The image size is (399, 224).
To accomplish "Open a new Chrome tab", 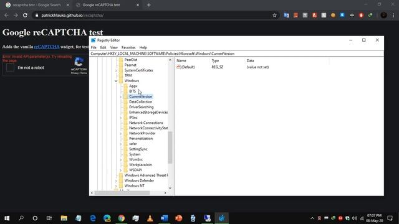I will [149, 5].
